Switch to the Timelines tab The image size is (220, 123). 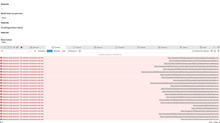tap(120, 47)
